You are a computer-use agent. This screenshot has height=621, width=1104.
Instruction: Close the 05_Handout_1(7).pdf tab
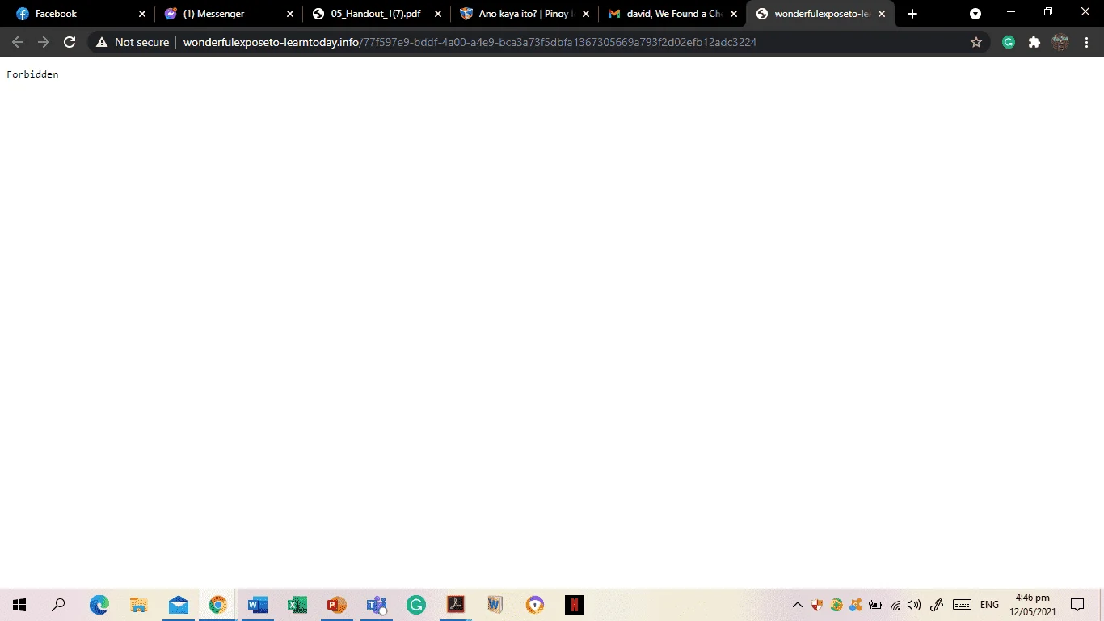point(438,14)
